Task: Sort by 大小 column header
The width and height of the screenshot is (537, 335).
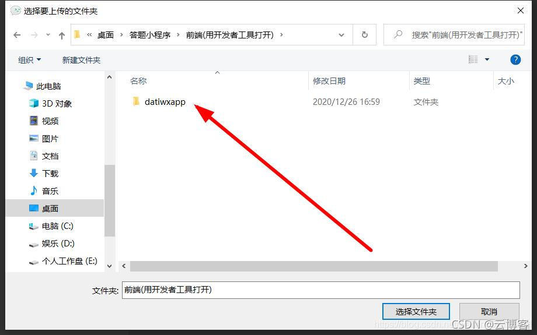Action: [506, 81]
